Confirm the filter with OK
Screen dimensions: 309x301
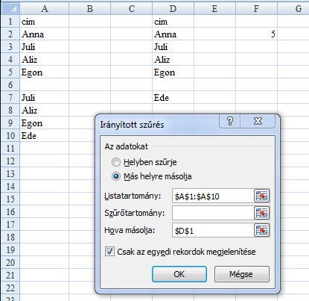coord(179,274)
